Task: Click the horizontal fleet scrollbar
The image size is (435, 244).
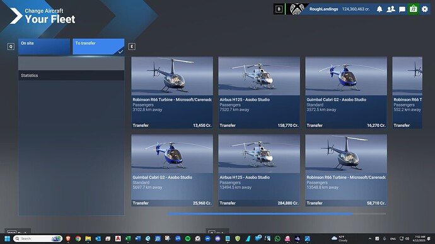Action: tap(260, 214)
